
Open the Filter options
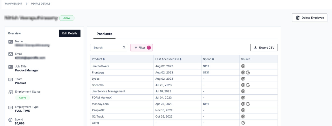coord(142,48)
